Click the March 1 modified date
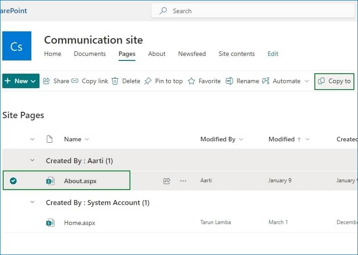 point(278,222)
